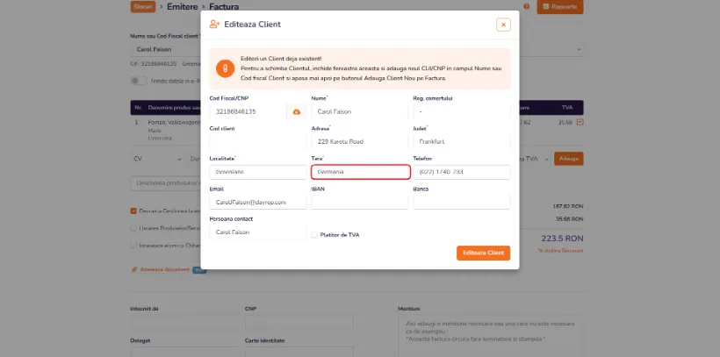Click the orange info icon in the notice
This screenshot has width=720, height=357.
pyautogui.click(x=225, y=68)
